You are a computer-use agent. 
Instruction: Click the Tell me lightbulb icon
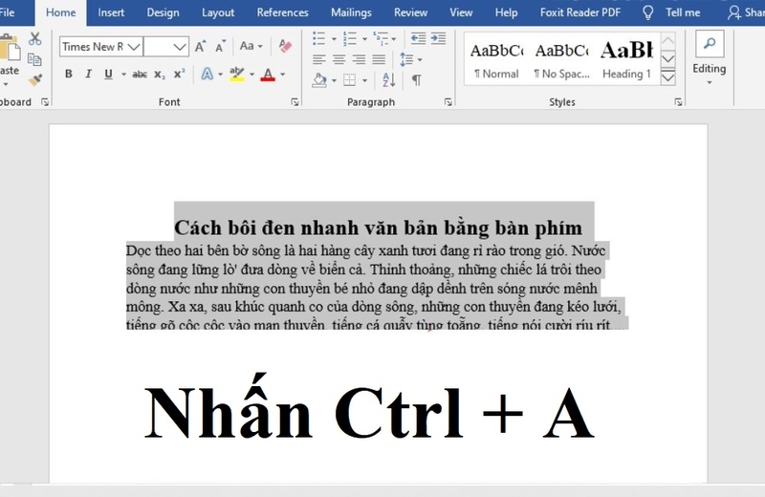click(647, 12)
